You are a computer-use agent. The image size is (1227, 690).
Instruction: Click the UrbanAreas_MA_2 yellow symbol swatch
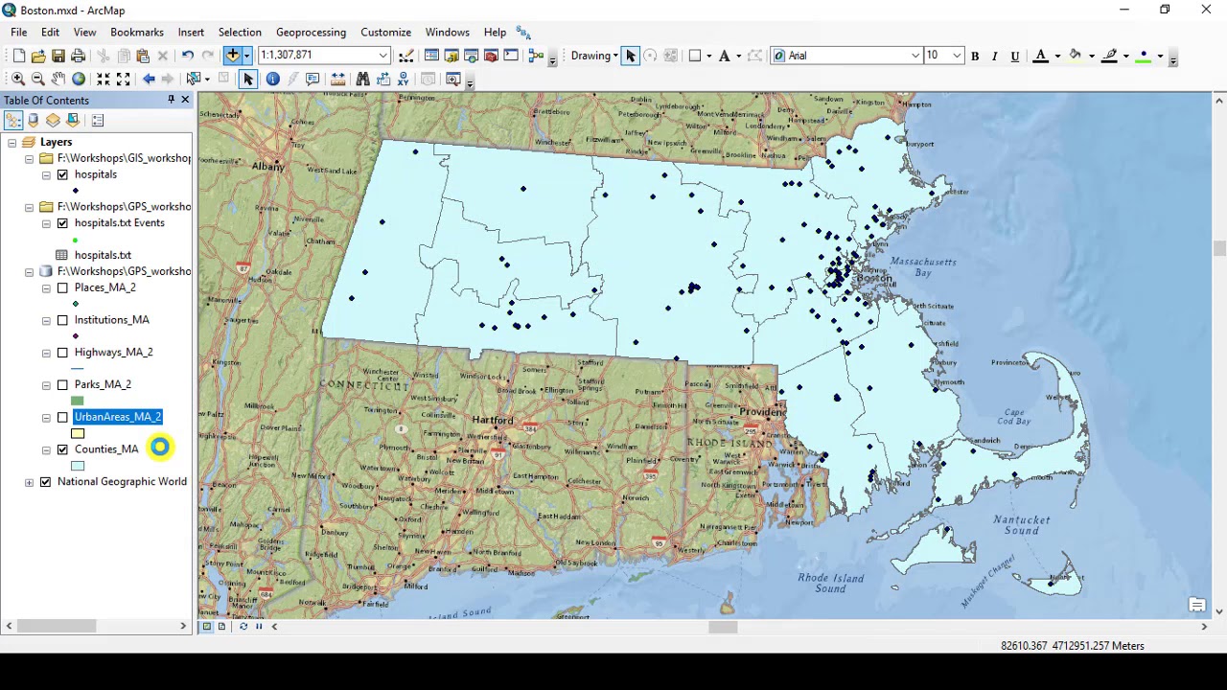(78, 433)
